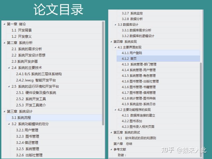Open 4.1.8 统计管理-图书种类

[x=139, y=98]
